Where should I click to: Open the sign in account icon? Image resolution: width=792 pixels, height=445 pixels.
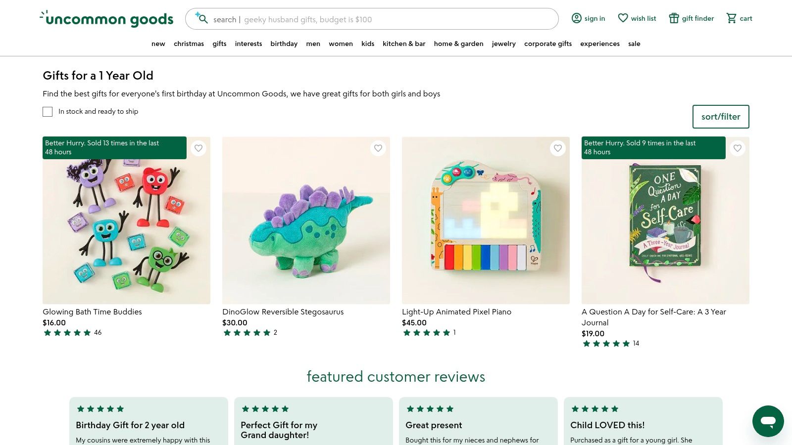[x=576, y=18]
